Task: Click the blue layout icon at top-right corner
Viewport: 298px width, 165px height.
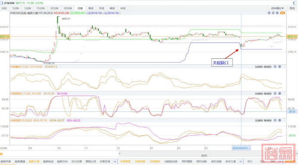Action: (x=295, y=3)
